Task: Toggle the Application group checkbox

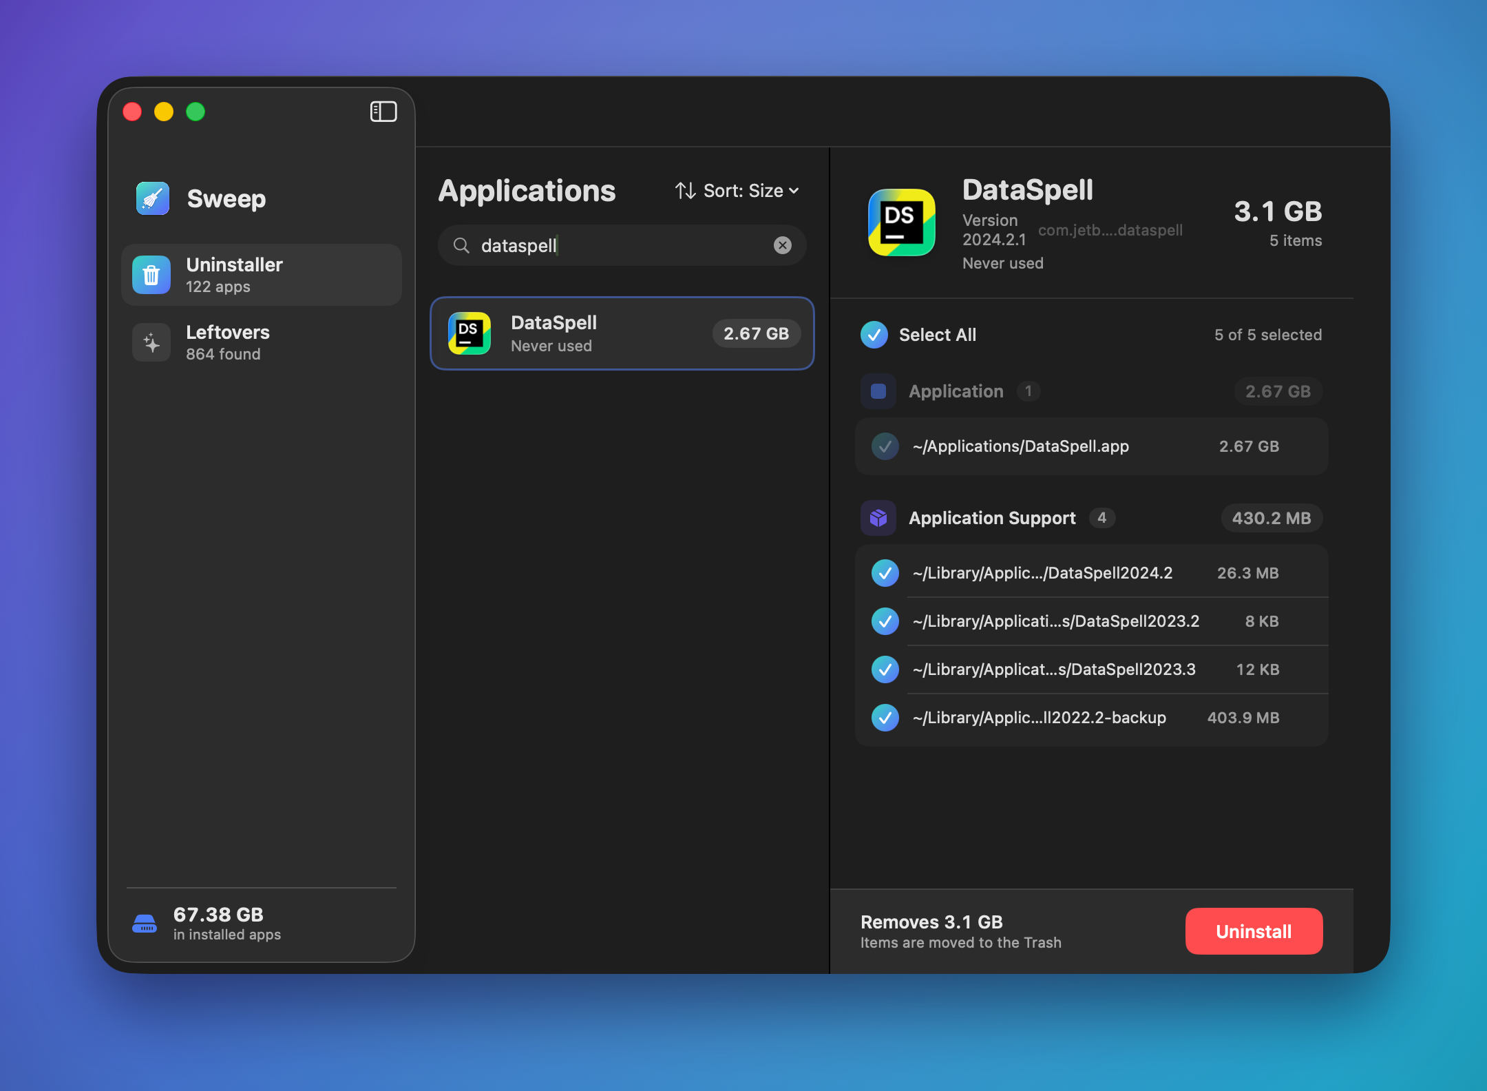Action: 878,391
